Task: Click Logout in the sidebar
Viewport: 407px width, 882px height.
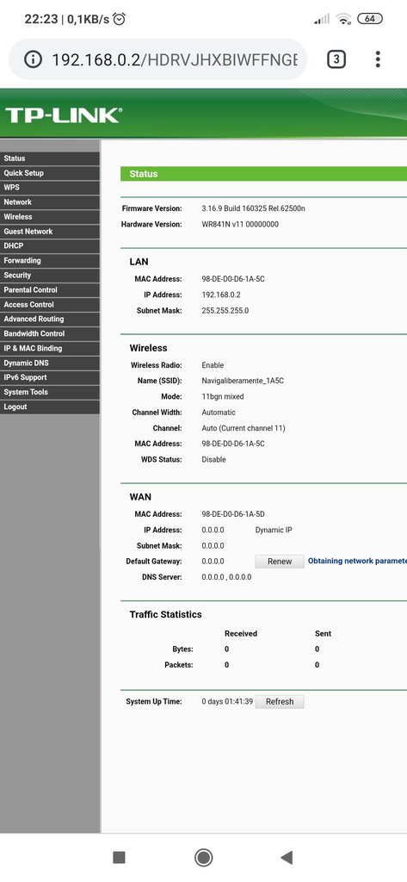Action: (x=49, y=407)
